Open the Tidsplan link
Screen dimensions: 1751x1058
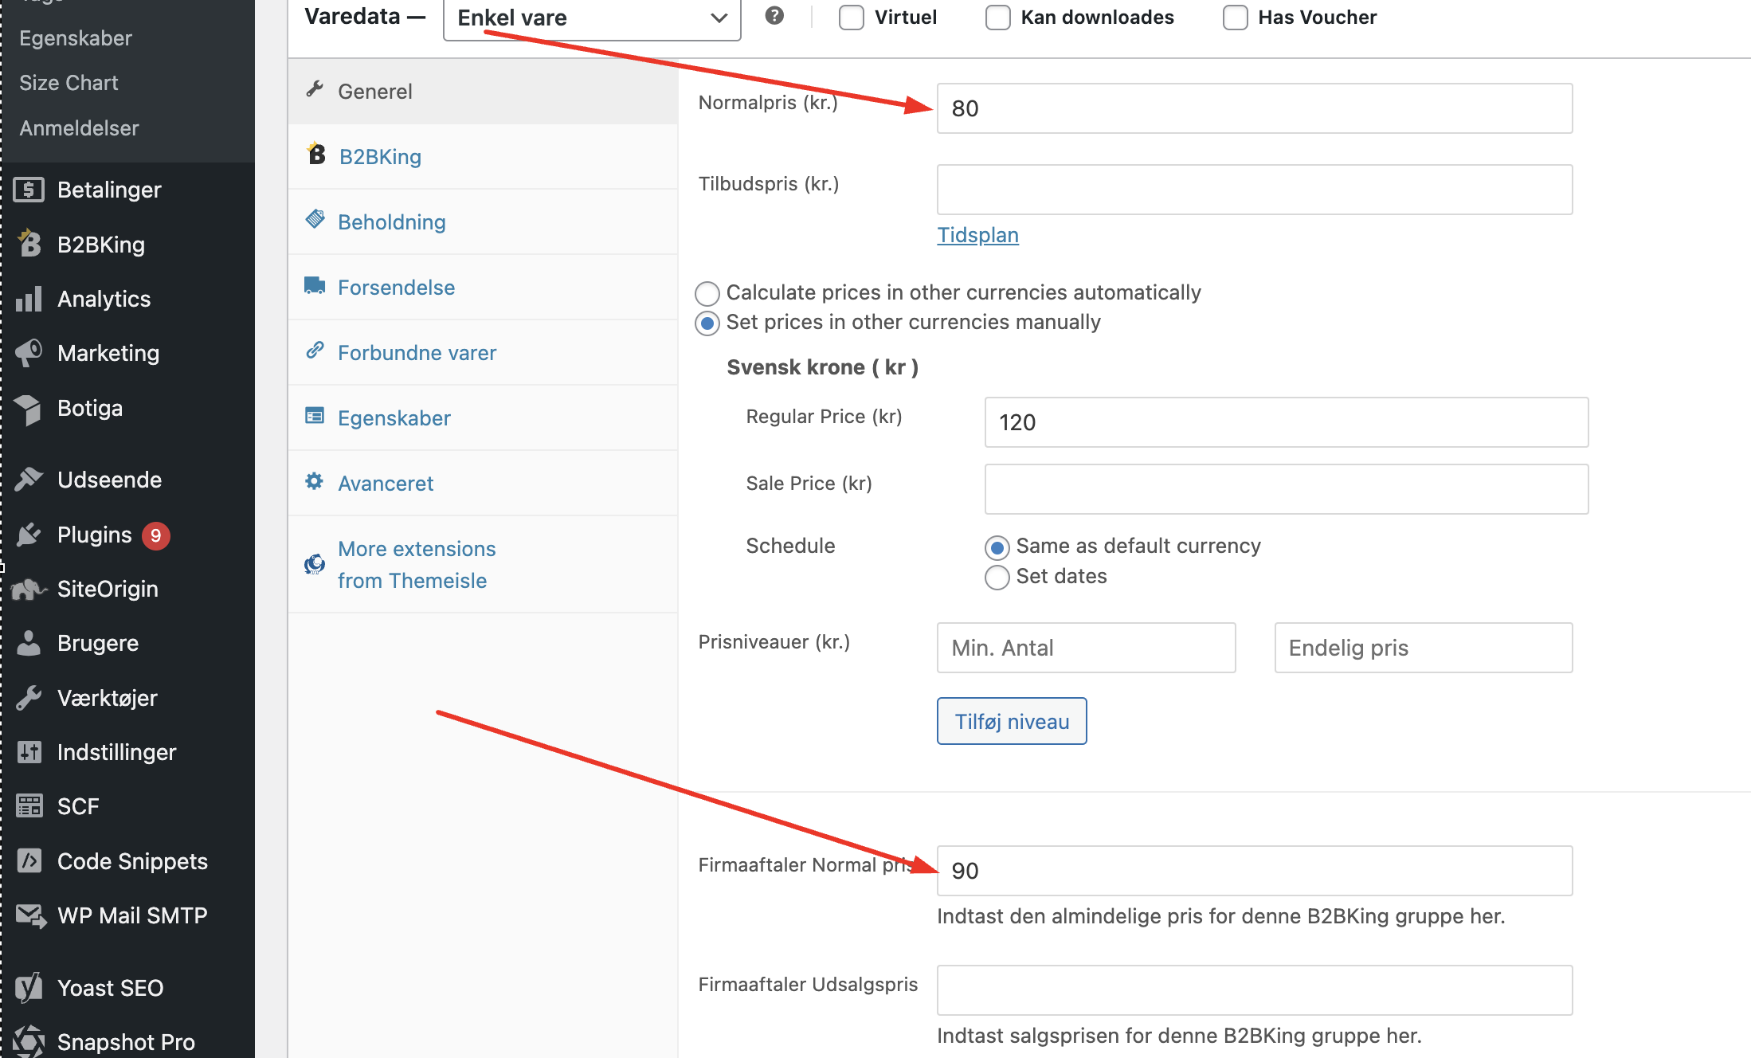click(x=977, y=235)
